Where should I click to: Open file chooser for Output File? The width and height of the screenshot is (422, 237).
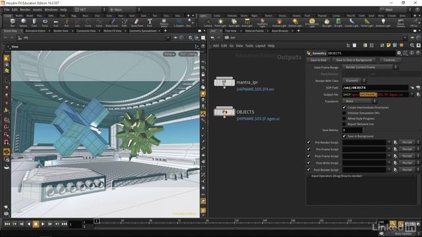(418, 95)
